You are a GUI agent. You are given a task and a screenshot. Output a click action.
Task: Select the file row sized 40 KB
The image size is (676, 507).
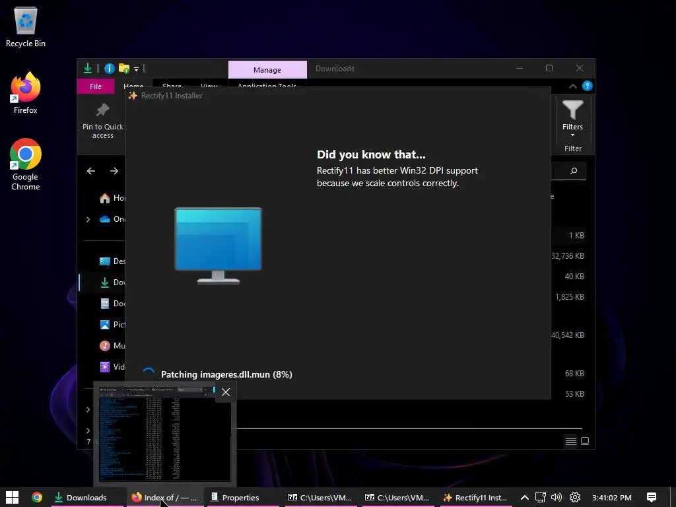click(x=568, y=277)
